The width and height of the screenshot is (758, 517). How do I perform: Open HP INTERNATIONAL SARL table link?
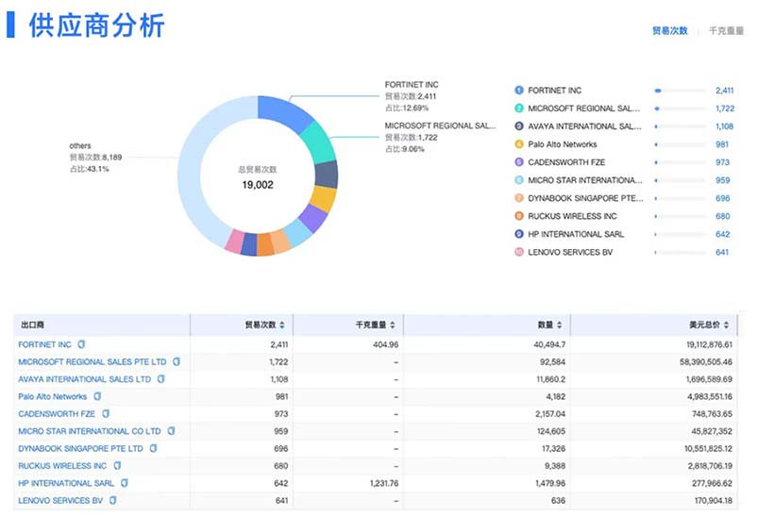coord(66,483)
